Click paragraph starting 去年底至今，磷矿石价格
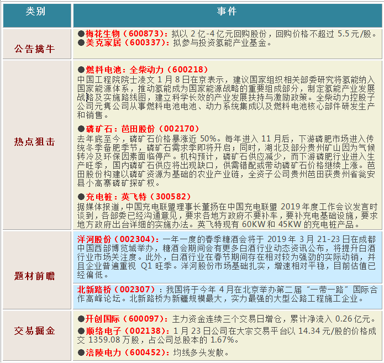Screen dimensions: 384x363 pos(226,161)
